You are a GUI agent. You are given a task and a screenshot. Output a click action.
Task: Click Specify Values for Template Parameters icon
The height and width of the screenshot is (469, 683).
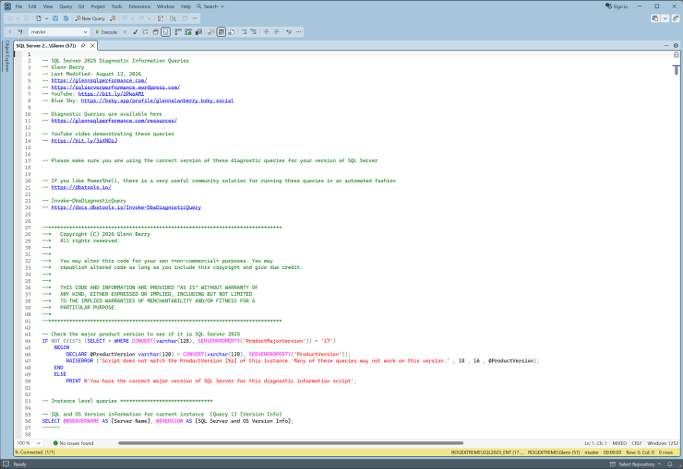288,31
